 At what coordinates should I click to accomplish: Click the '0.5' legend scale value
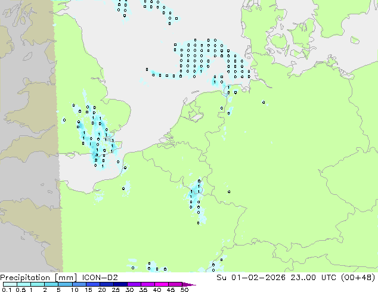pos(21,290)
